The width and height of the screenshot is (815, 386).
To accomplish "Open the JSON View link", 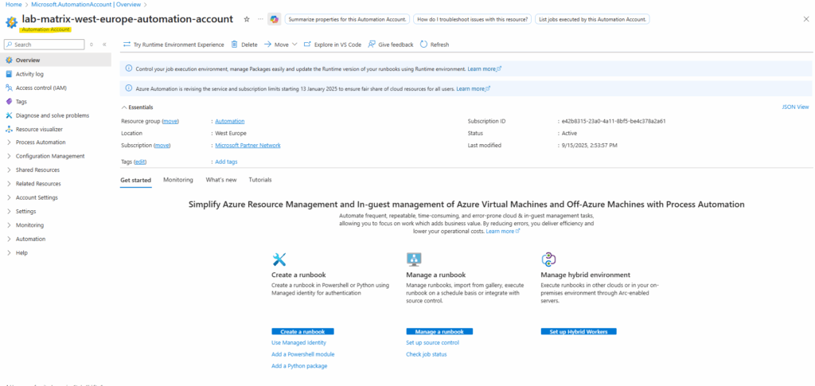I will (x=795, y=107).
